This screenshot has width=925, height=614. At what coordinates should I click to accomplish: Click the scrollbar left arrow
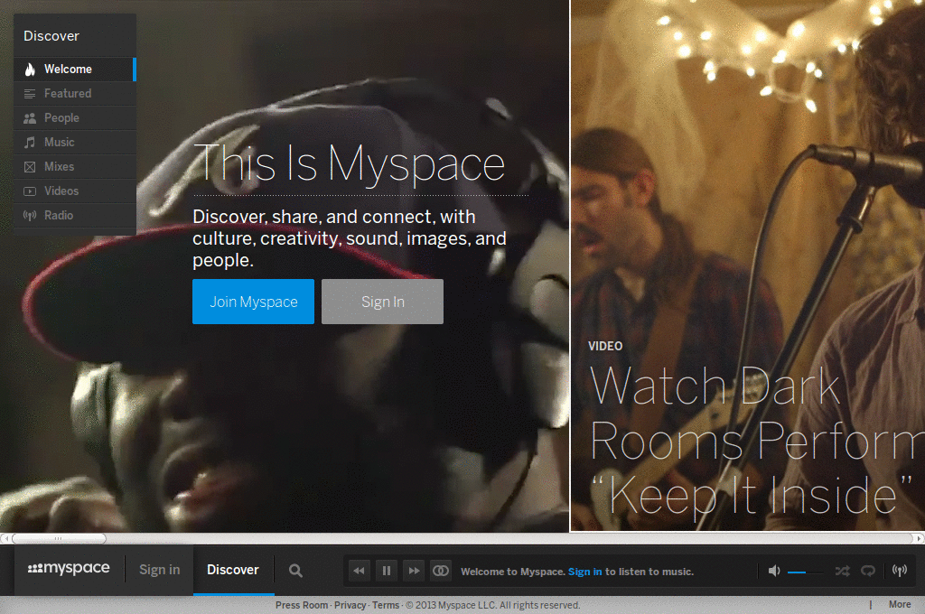[5, 538]
